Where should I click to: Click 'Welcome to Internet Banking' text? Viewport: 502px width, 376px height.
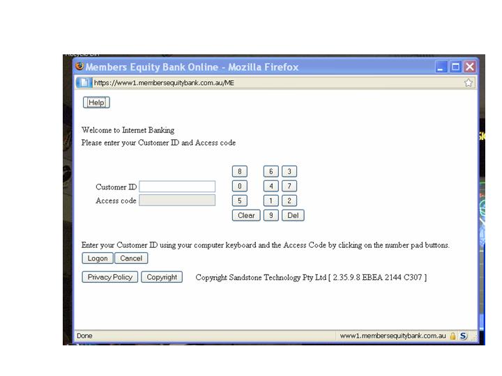pos(128,130)
